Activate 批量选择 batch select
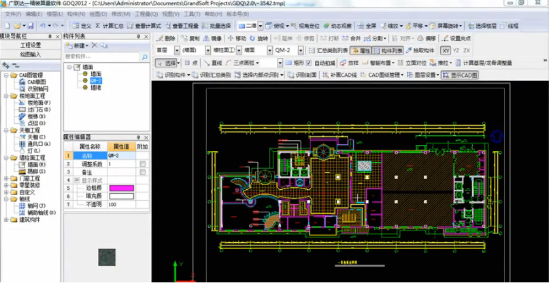 pos(216,26)
